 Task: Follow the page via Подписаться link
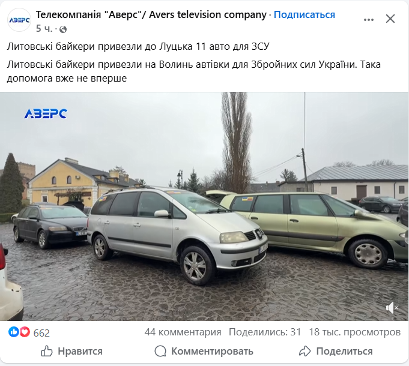(x=304, y=14)
